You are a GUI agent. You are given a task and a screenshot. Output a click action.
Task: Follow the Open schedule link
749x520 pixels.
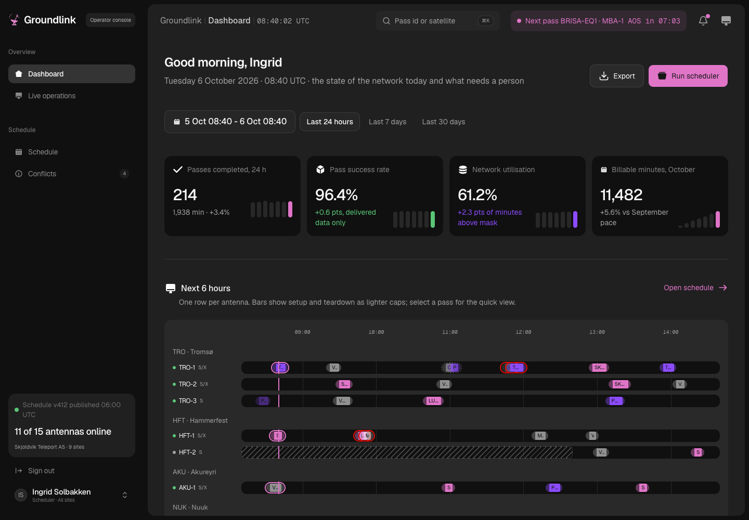[x=695, y=288]
